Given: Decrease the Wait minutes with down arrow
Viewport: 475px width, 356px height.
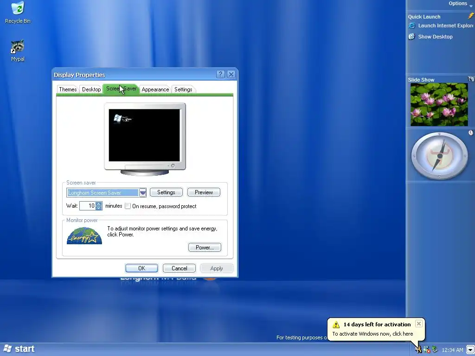Looking at the screenshot, I should click(99, 208).
